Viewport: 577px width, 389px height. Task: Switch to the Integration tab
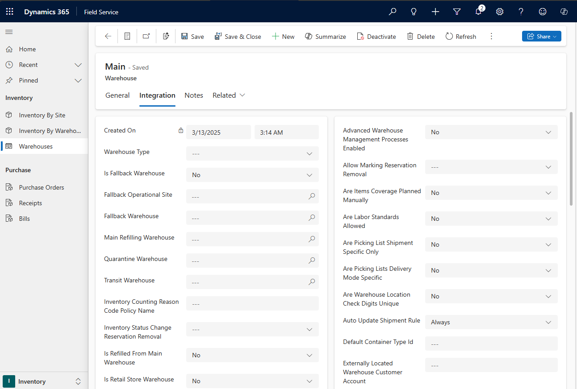click(x=157, y=95)
